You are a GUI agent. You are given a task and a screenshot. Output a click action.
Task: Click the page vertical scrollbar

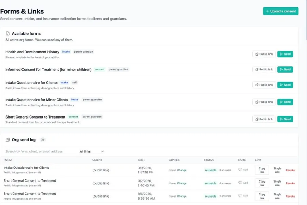pyautogui.click(x=306, y=19)
